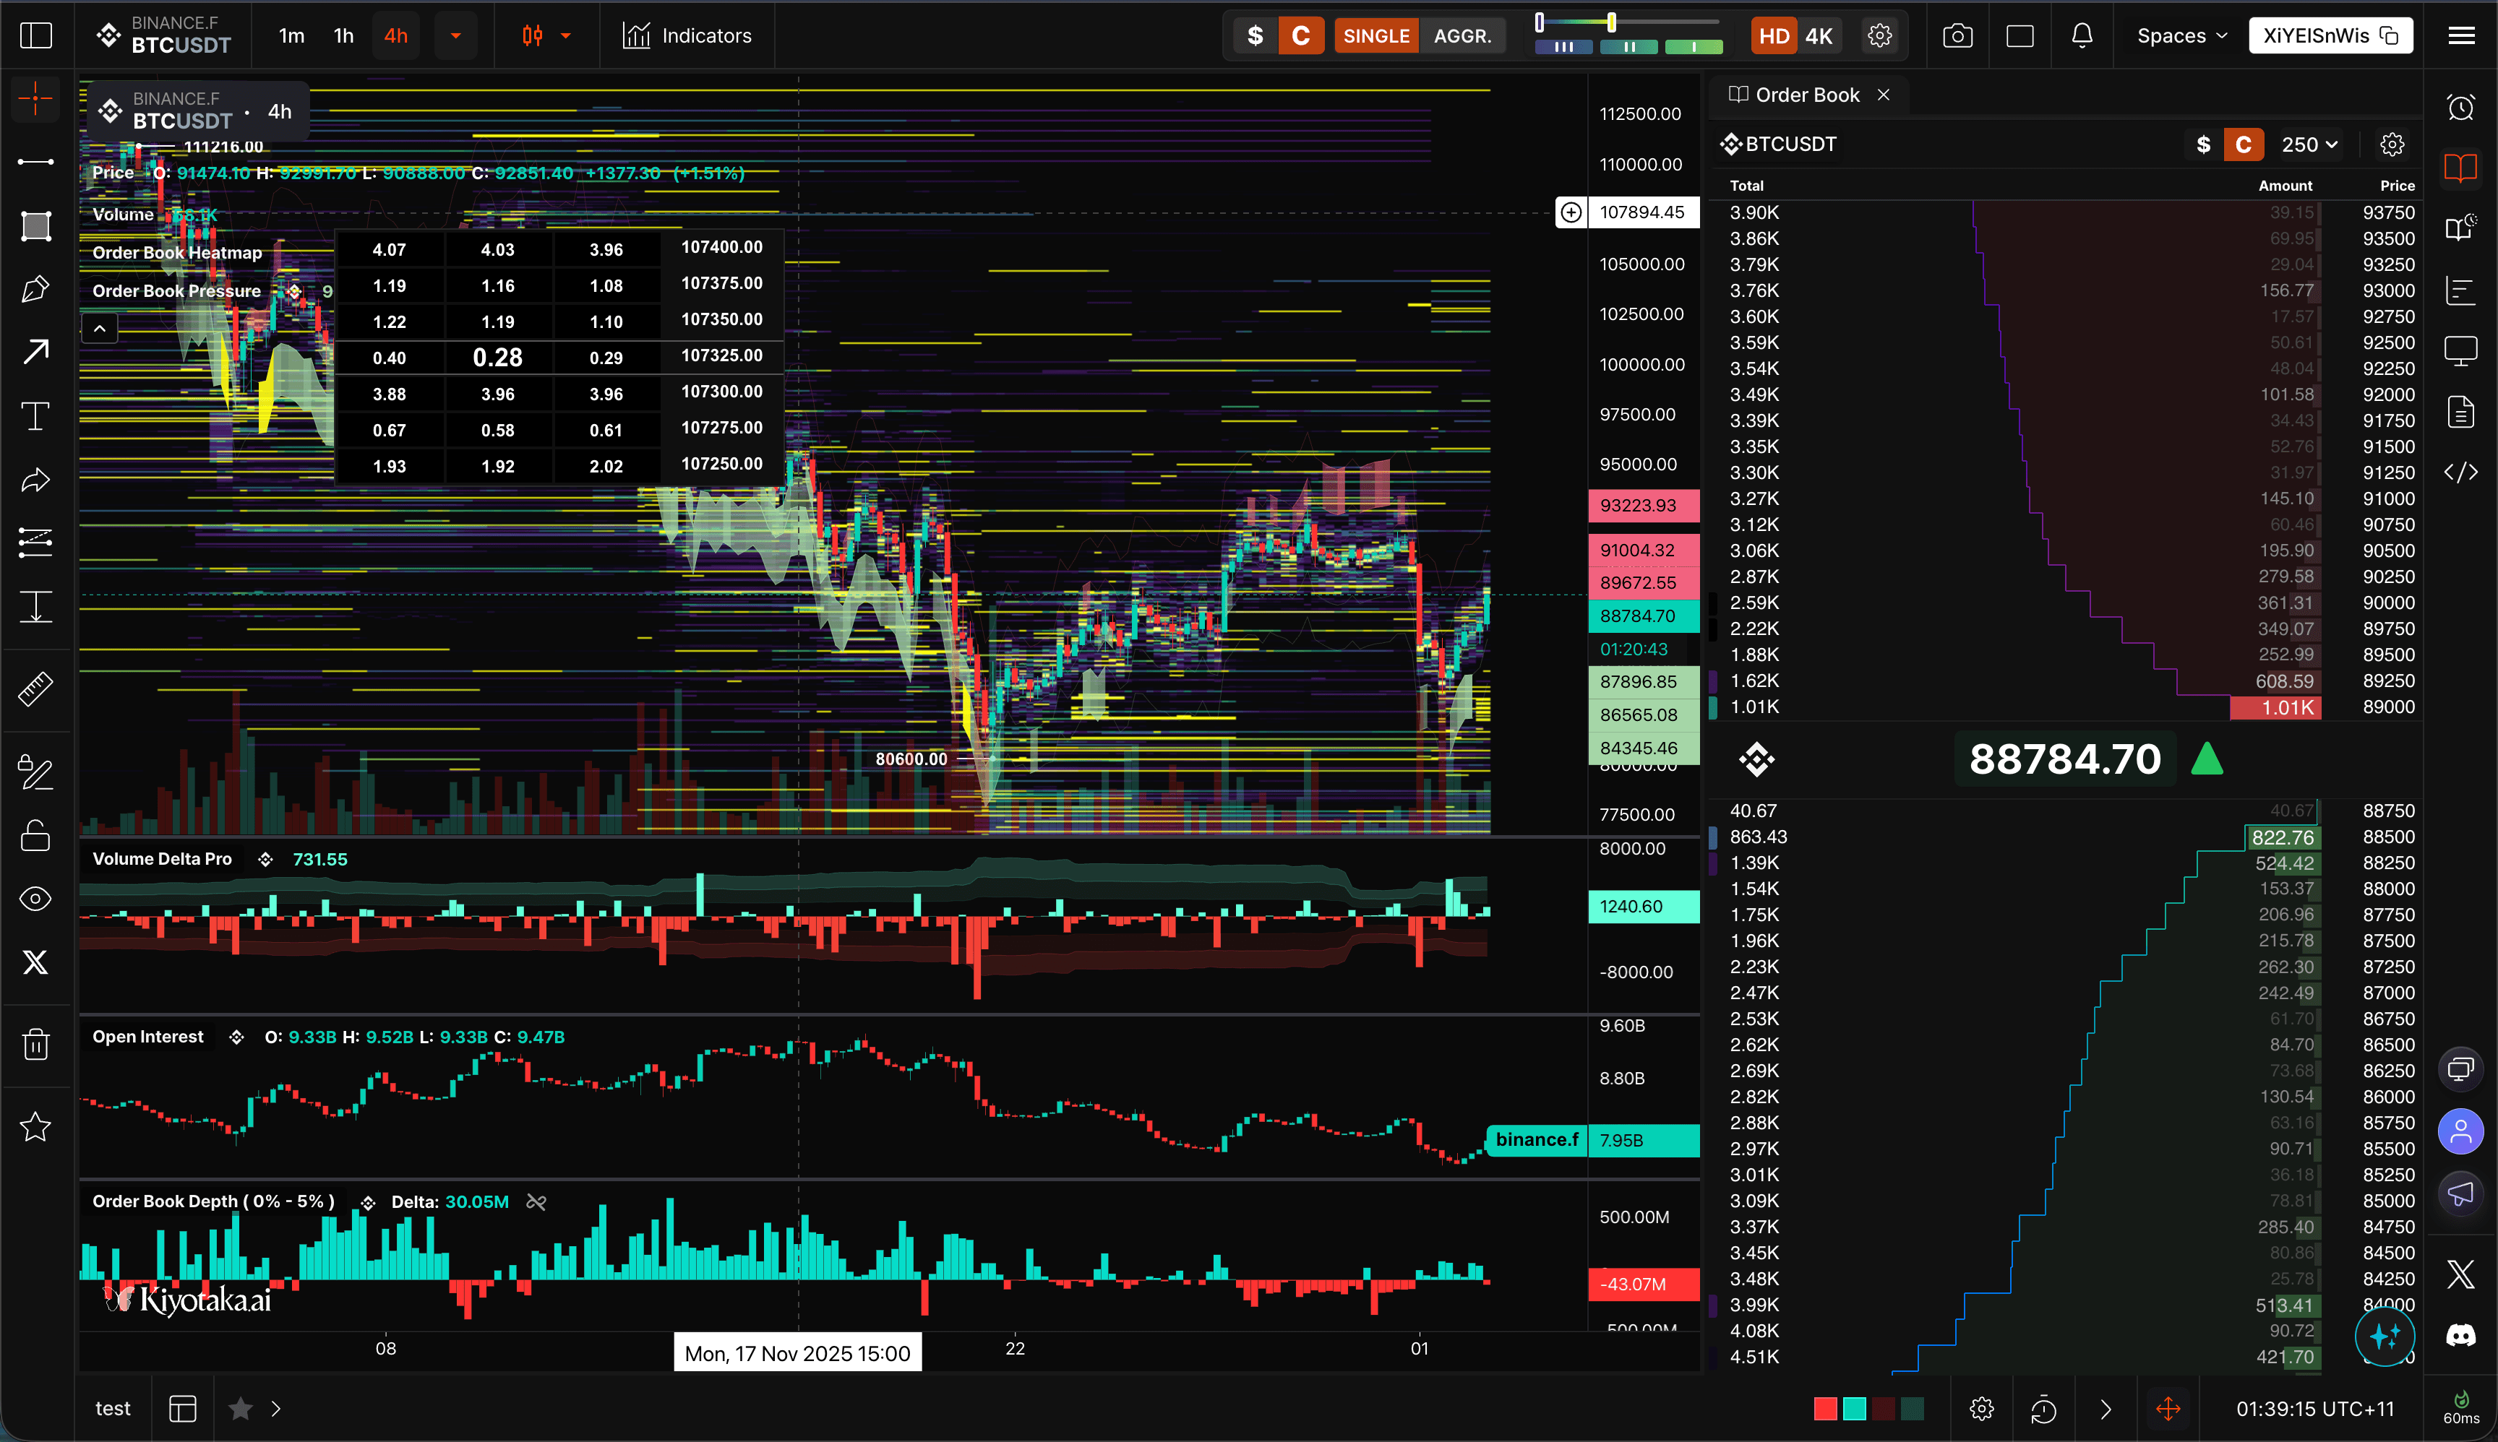Screen dimensions: 2498x1442
Task: Open the alarm clock alerts icon in right sidebar
Action: click(x=2460, y=107)
